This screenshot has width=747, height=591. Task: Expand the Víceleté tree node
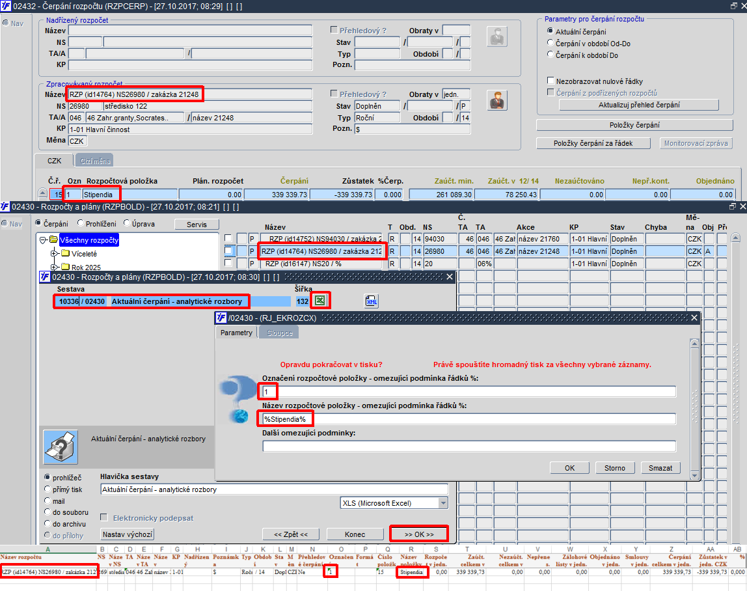coord(54,254)
